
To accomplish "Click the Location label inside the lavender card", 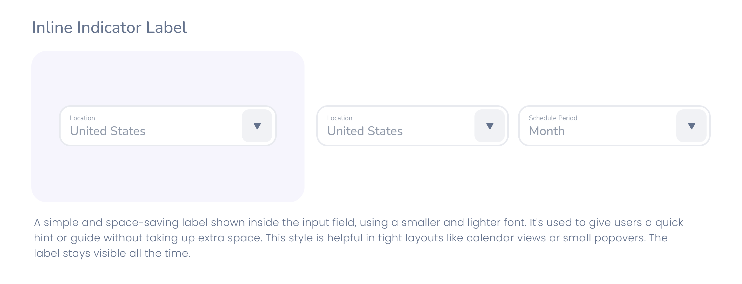I will coord(82,118).
